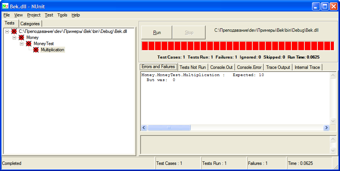Viewport: 340px width, 171px height.
Task: Click the down arrow in the stack trace pane
Action: [x=333, y=150]
